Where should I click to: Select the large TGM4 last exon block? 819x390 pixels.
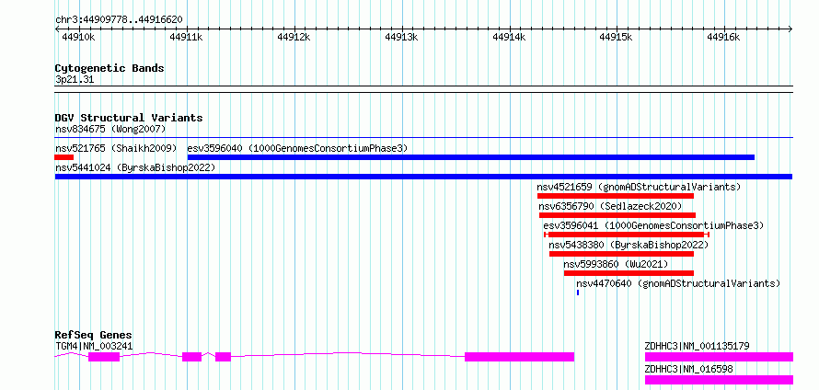tap(520, 357)
